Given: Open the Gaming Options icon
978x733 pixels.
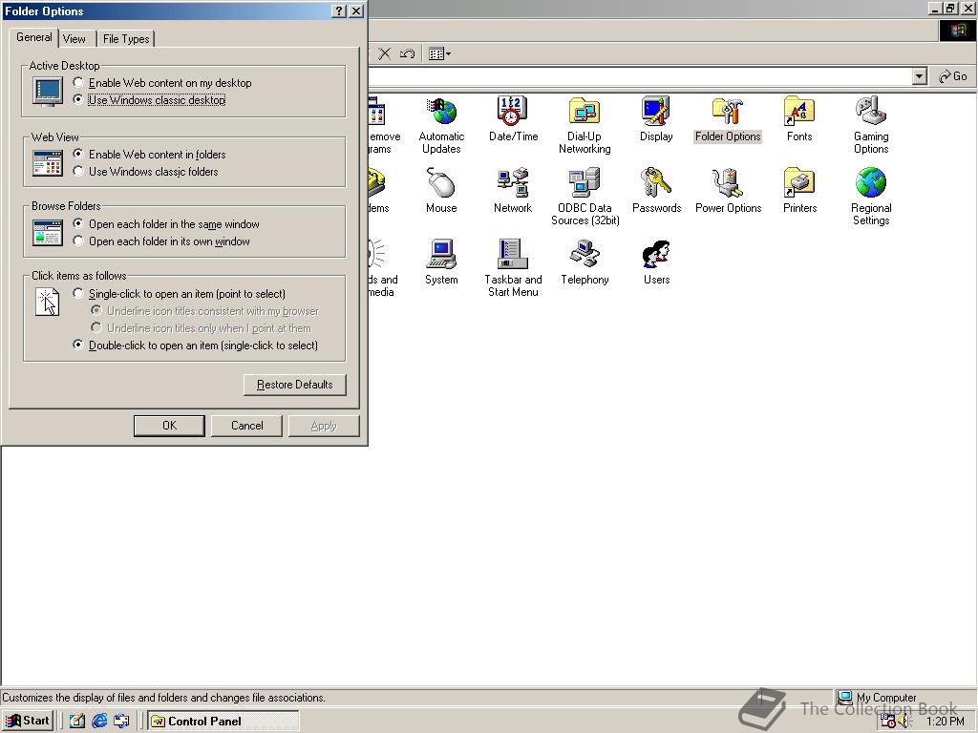Looking at the screenshot, I should click(x=871, y=125).
